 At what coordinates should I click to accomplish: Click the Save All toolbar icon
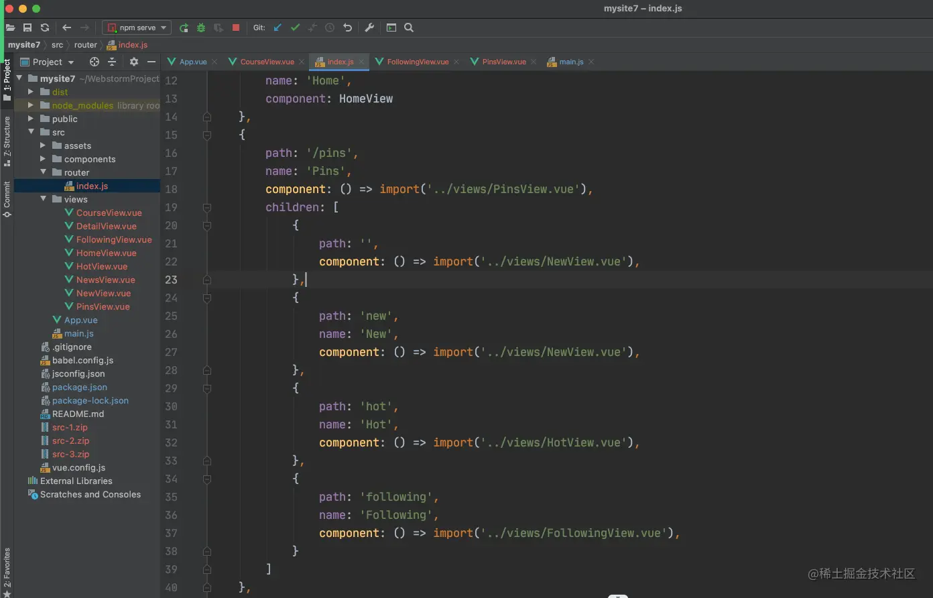point(27,27)
